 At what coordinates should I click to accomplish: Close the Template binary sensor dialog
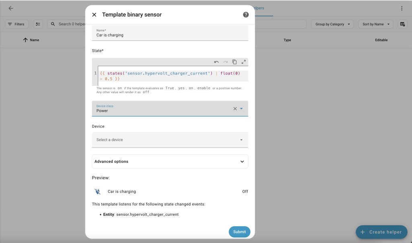pos(94,15)
